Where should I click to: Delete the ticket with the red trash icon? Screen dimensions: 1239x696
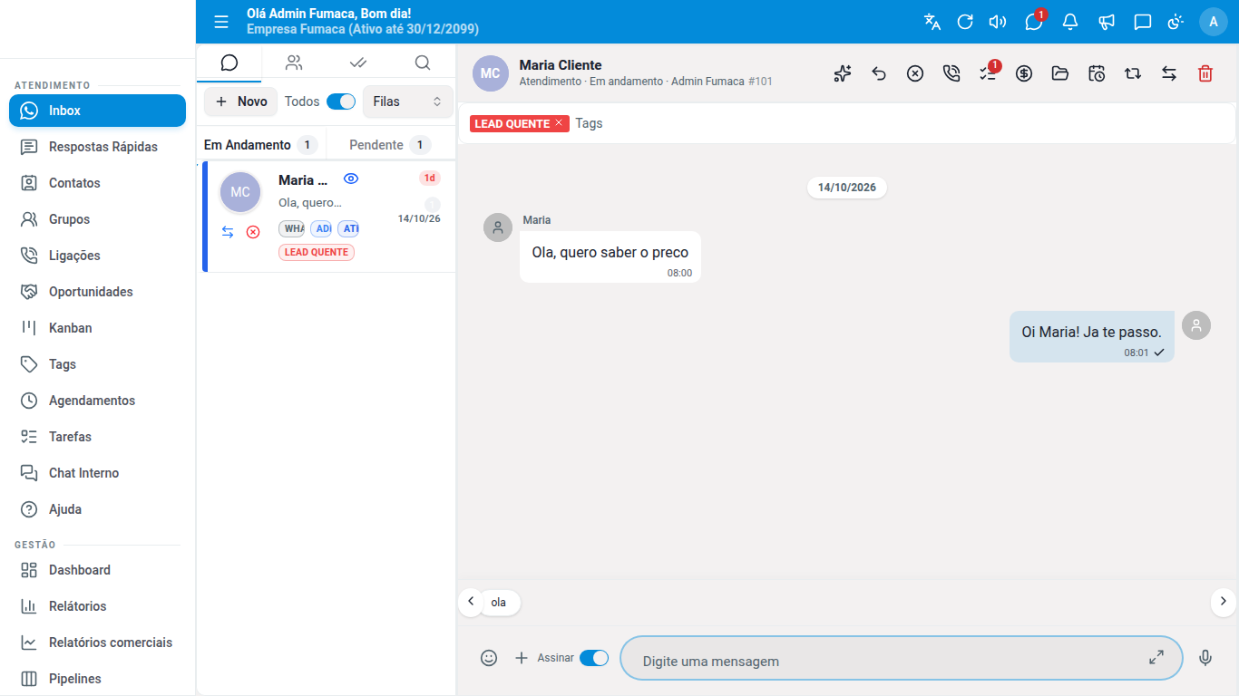(x=1205, y=73)
